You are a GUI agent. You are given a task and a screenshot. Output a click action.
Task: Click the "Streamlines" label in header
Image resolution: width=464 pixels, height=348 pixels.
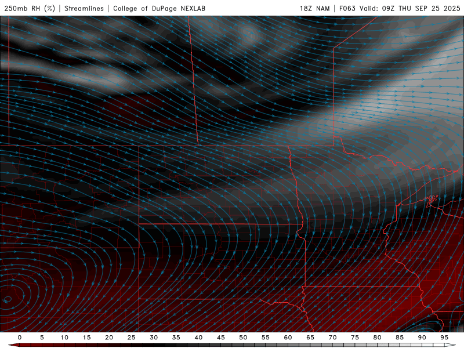84,8
